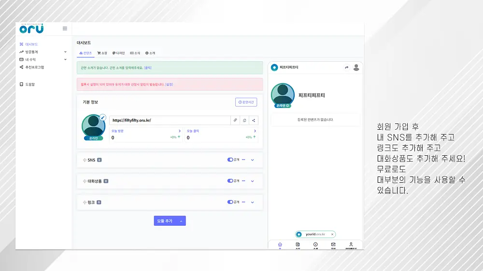This screenshot has width=483, height=271.
Task: Open the user avatar icon in preview header
Action: 356,68
